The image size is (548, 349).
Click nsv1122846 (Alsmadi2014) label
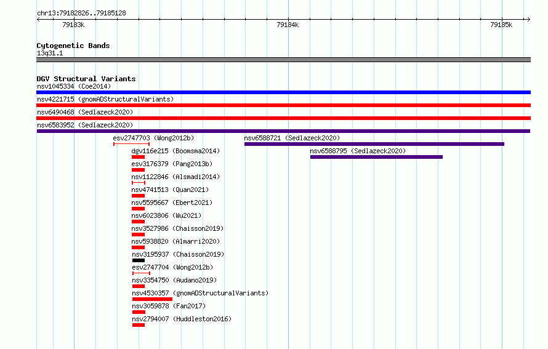click(x=175, y=177)
